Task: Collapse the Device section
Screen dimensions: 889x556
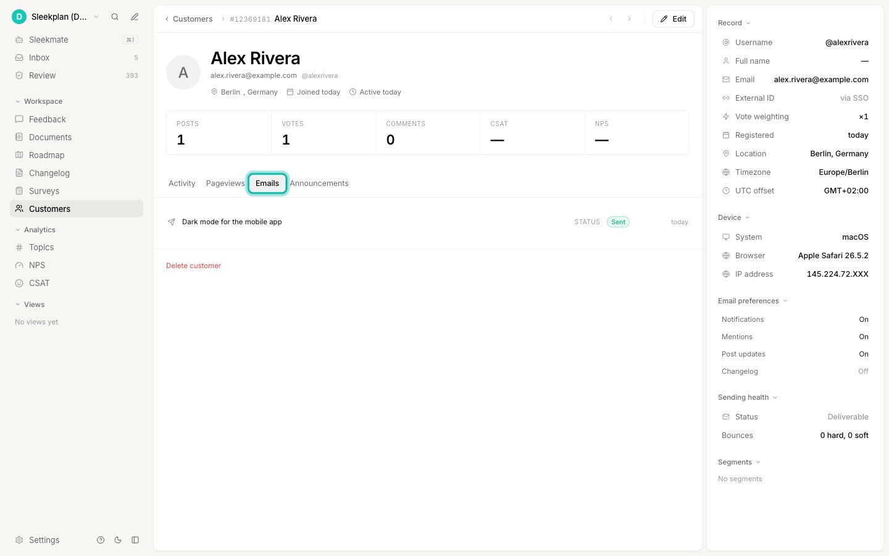Action: click(733, 217)
